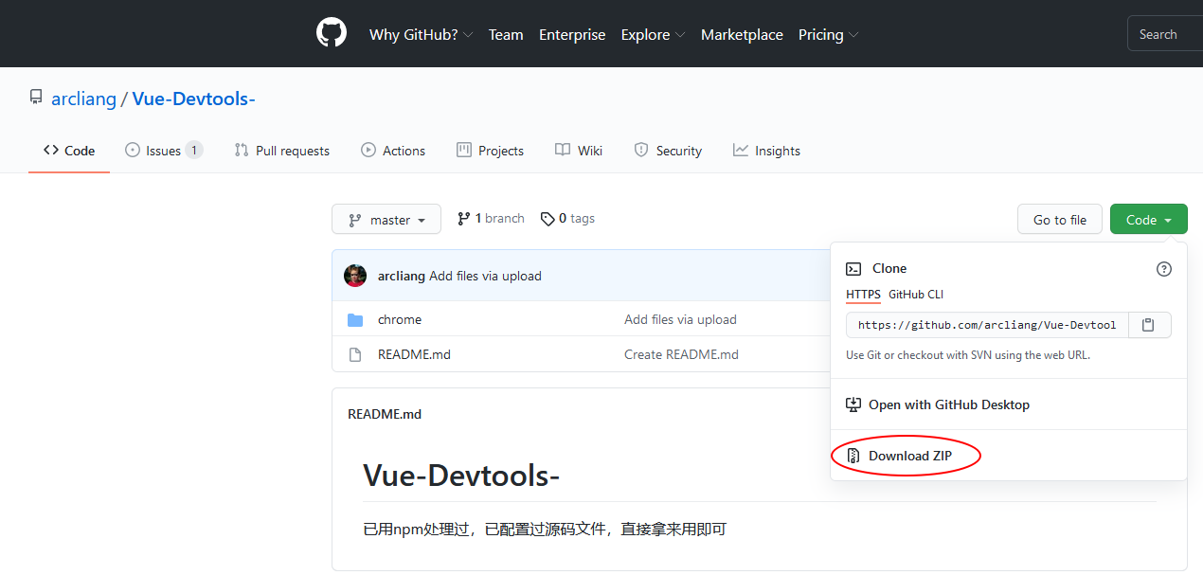Open the GitHub Octocat logo homepage

coord(332,34)
